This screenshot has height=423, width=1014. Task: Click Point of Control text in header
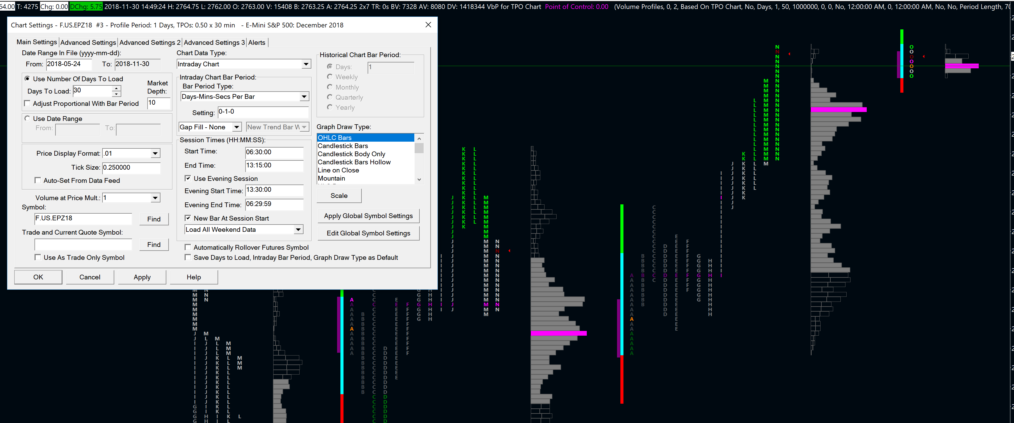576,7
